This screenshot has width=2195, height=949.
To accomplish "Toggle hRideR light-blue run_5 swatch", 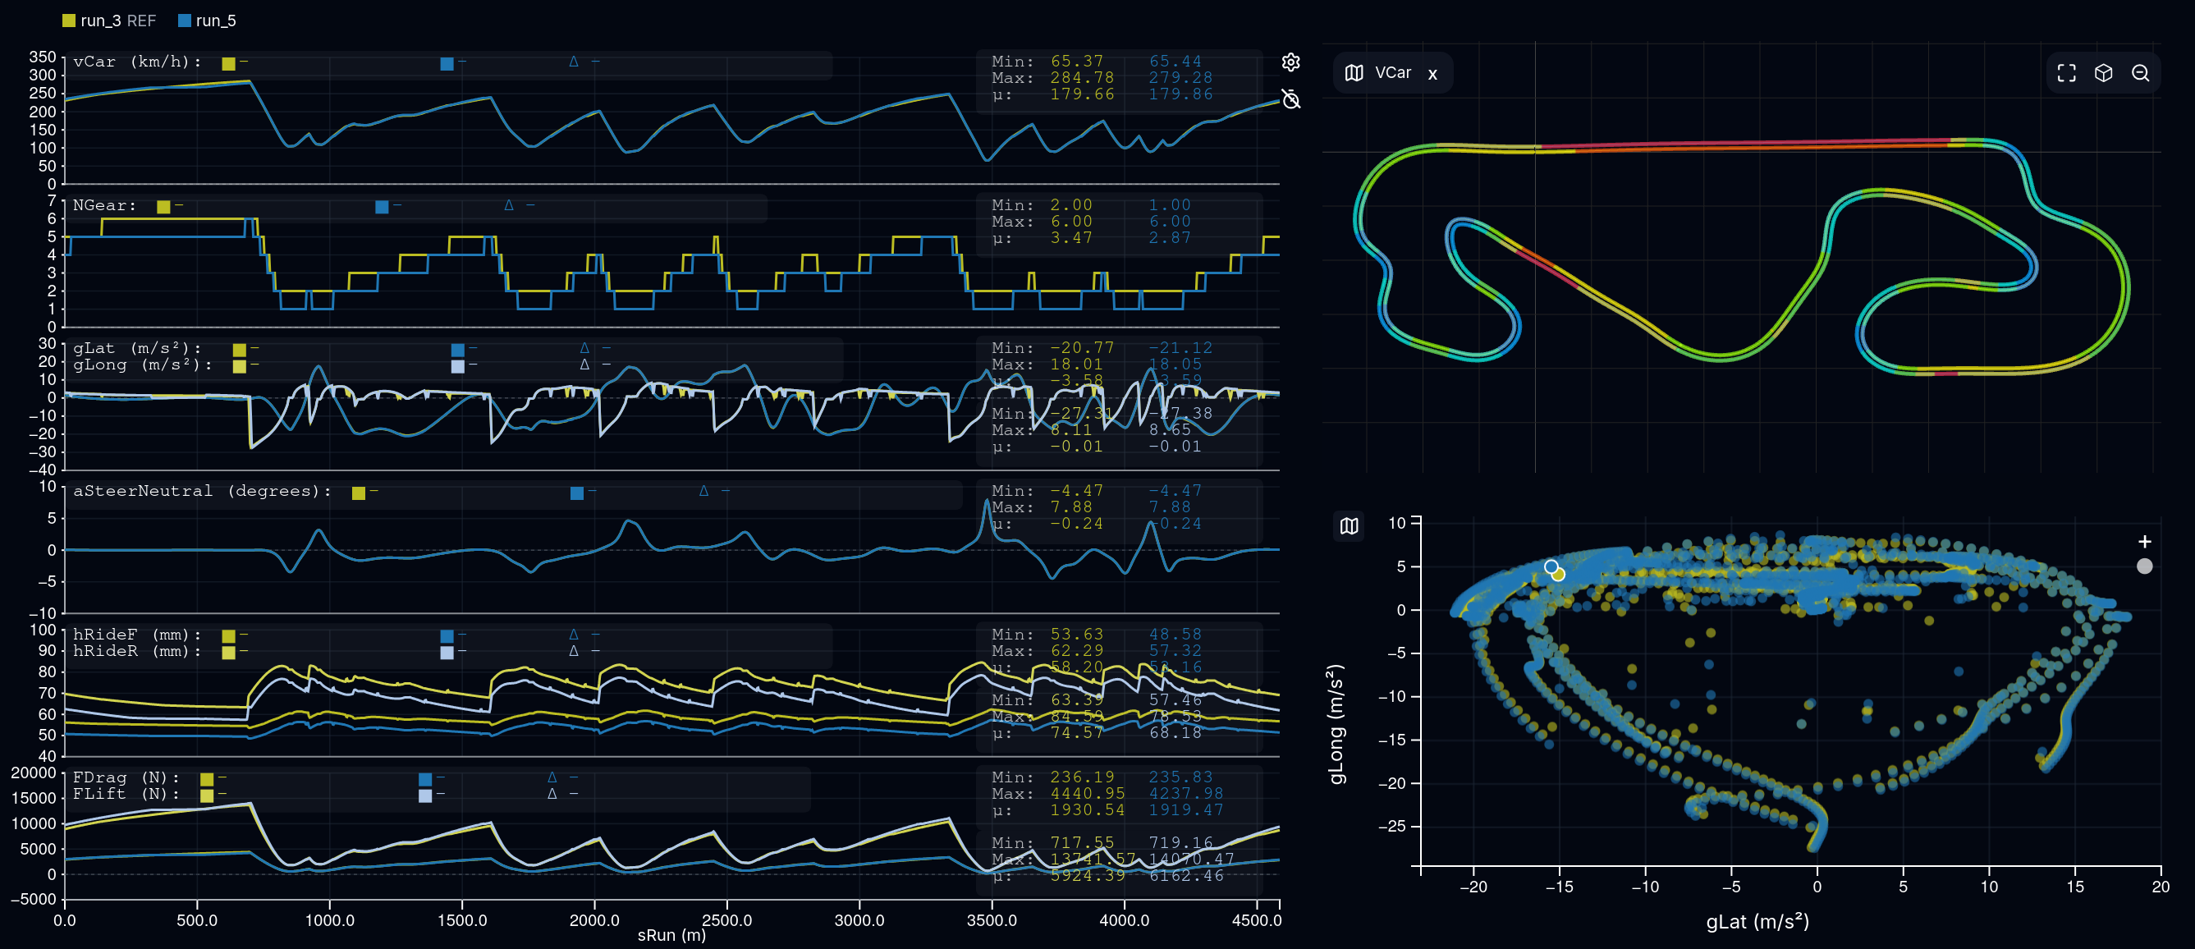I will (447, 653).
